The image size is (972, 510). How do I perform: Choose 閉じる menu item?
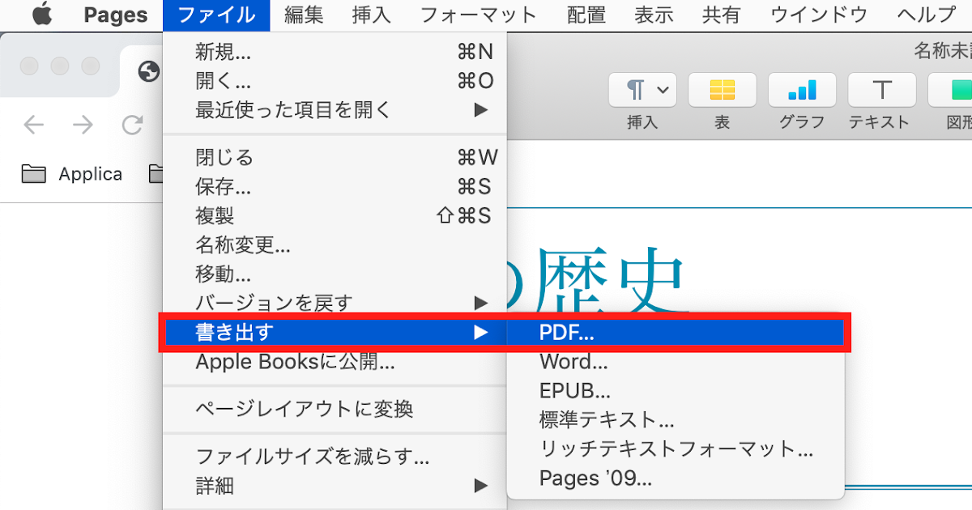tap(335, 157)
